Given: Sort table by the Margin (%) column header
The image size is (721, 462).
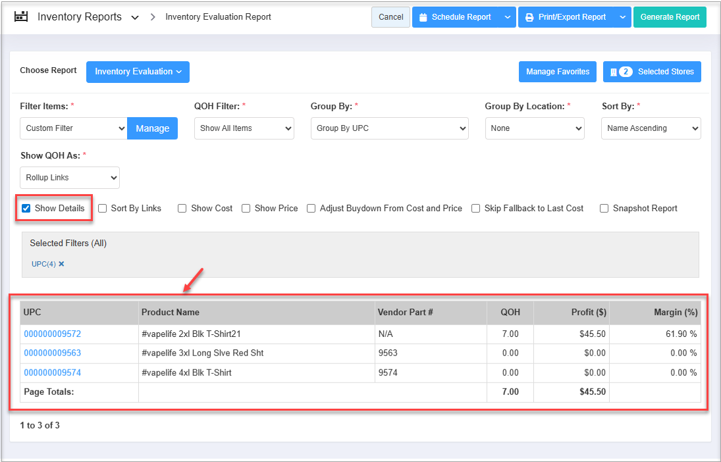Looking at the screenshot, I should pos(675,312).
